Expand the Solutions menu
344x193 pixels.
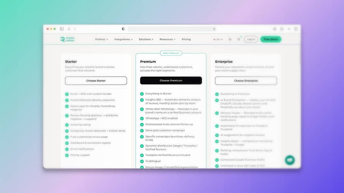tap(146, 39)
